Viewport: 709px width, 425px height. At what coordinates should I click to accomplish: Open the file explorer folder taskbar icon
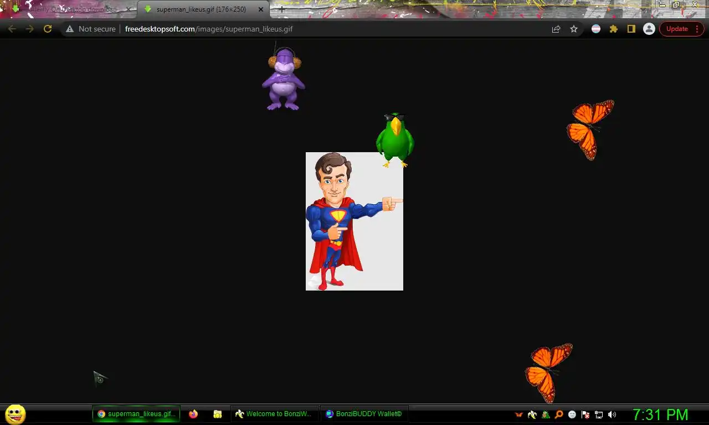pyautogui.click(x=218, y=414)
